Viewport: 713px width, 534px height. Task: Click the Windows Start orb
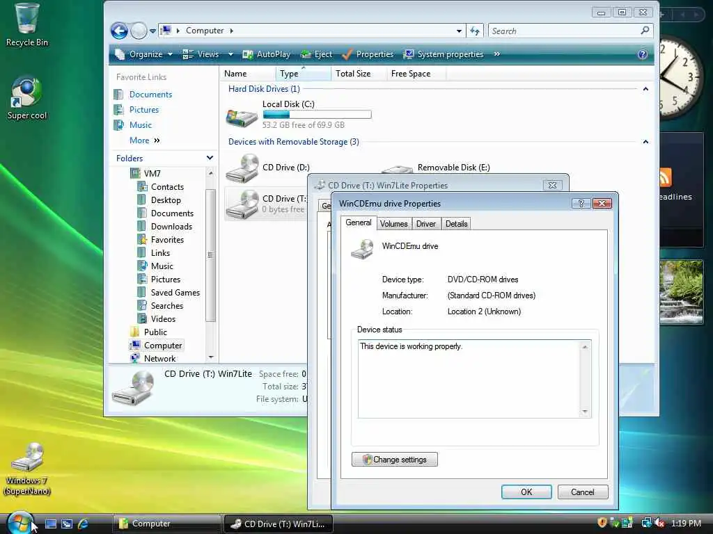pos(19,523)
